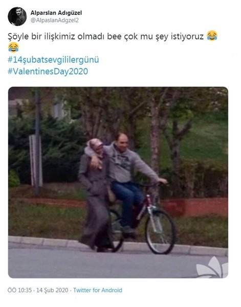The width and height of the screenshot is (241, 307).
Task: Click the laughing emoji after istiyoruz
Action: [212, 36]
